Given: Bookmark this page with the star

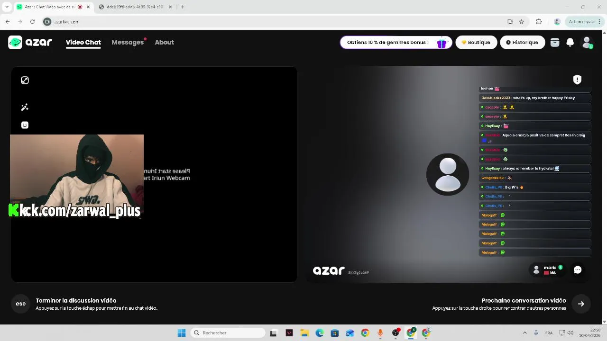Looking at the screenshot, I should click(x=521, y=21).
